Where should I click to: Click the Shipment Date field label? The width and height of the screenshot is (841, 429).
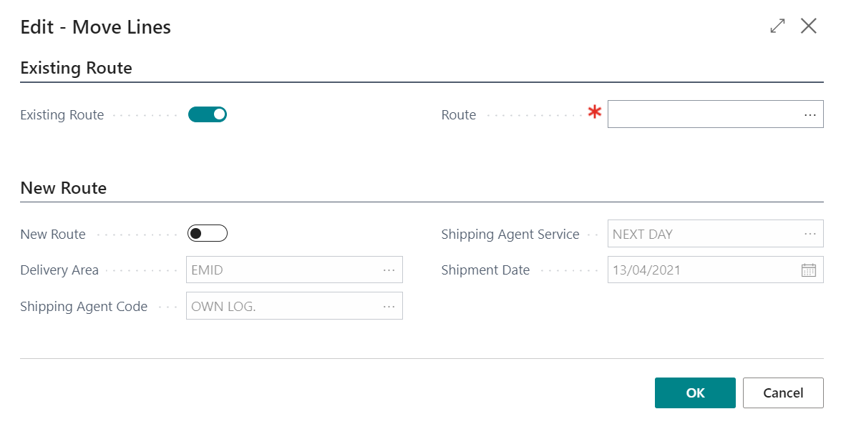tap(485, 270)
